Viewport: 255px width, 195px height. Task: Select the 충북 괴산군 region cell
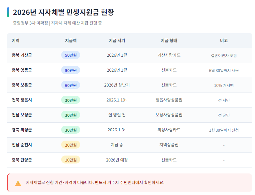[22, 55]
